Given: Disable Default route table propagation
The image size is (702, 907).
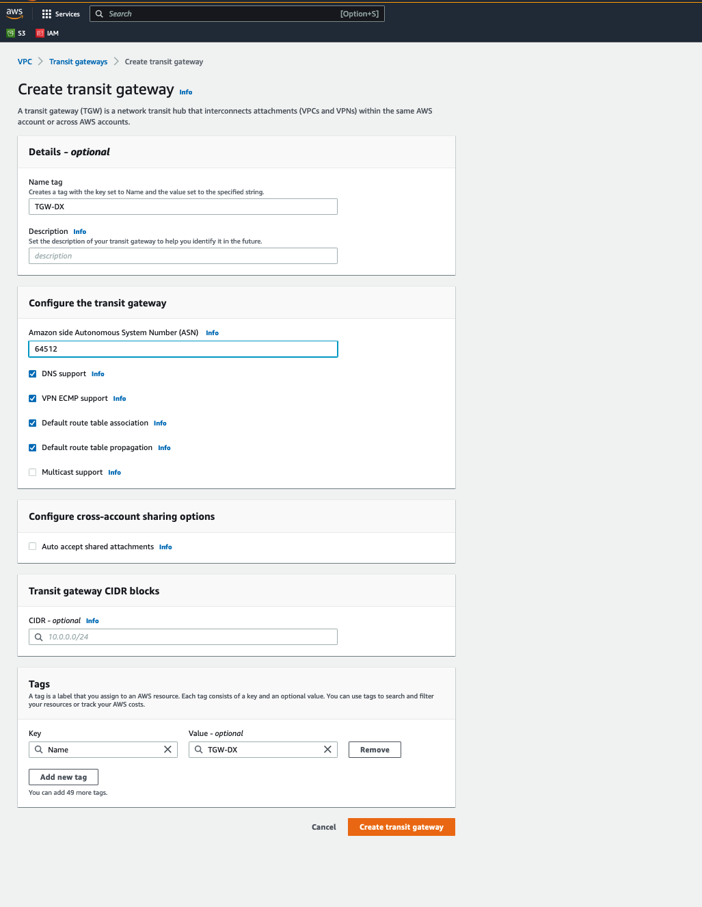Looking at the screenshot, I should (32, 447).
